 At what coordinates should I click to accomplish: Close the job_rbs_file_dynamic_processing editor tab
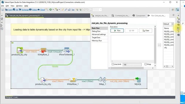tap(42, 16)
